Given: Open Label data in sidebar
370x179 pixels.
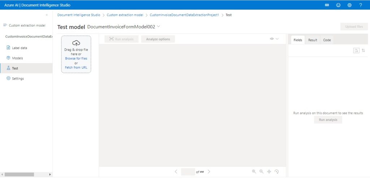Looking at the screenshot, I should pos(26,48).
